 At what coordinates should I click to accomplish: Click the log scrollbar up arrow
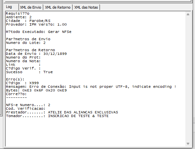tap(188, 14)
